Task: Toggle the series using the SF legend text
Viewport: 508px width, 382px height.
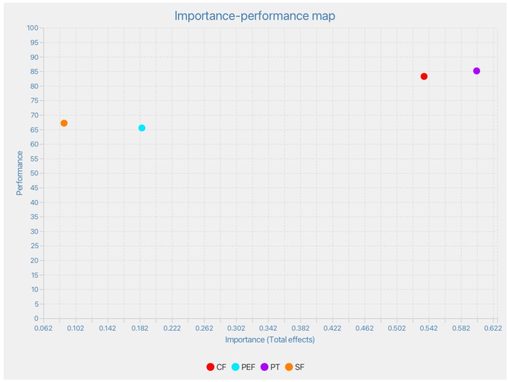Action: click(300, 367)
